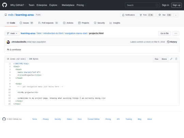Open the Why GitHub? dropdown menu
The image size is (184, 138).
(x=18, y=5)
